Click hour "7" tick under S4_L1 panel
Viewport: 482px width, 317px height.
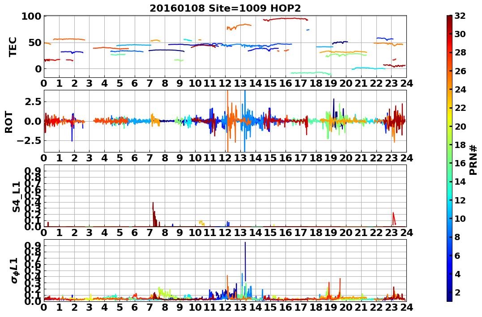150,232
